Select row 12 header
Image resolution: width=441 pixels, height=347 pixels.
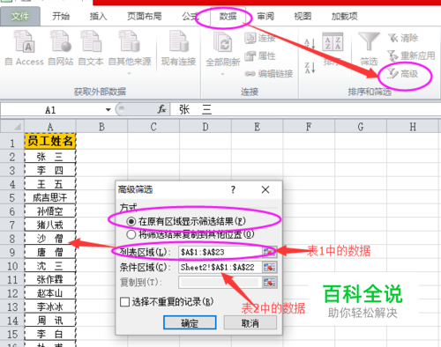point(12,293)
